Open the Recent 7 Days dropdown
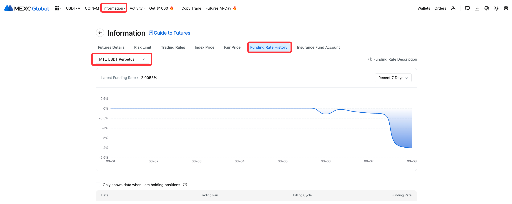This screenshot has height=204, width=512. (393, 78)
